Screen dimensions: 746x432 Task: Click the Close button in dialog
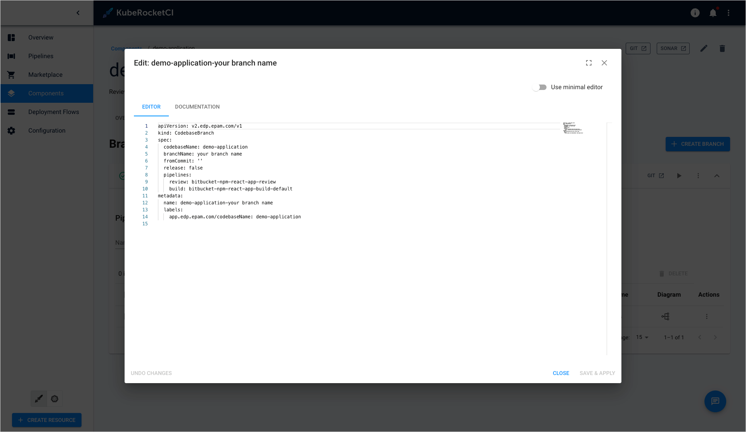click(x=561, y=373)
